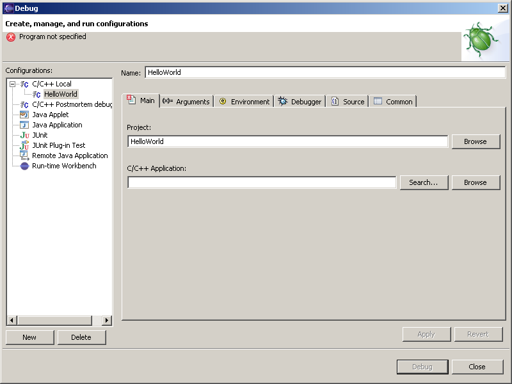Image resolution: width=512 pixels, height=384 pixels.
Task: Click the Java Application tree icon
Action: [x=24, y=125]
